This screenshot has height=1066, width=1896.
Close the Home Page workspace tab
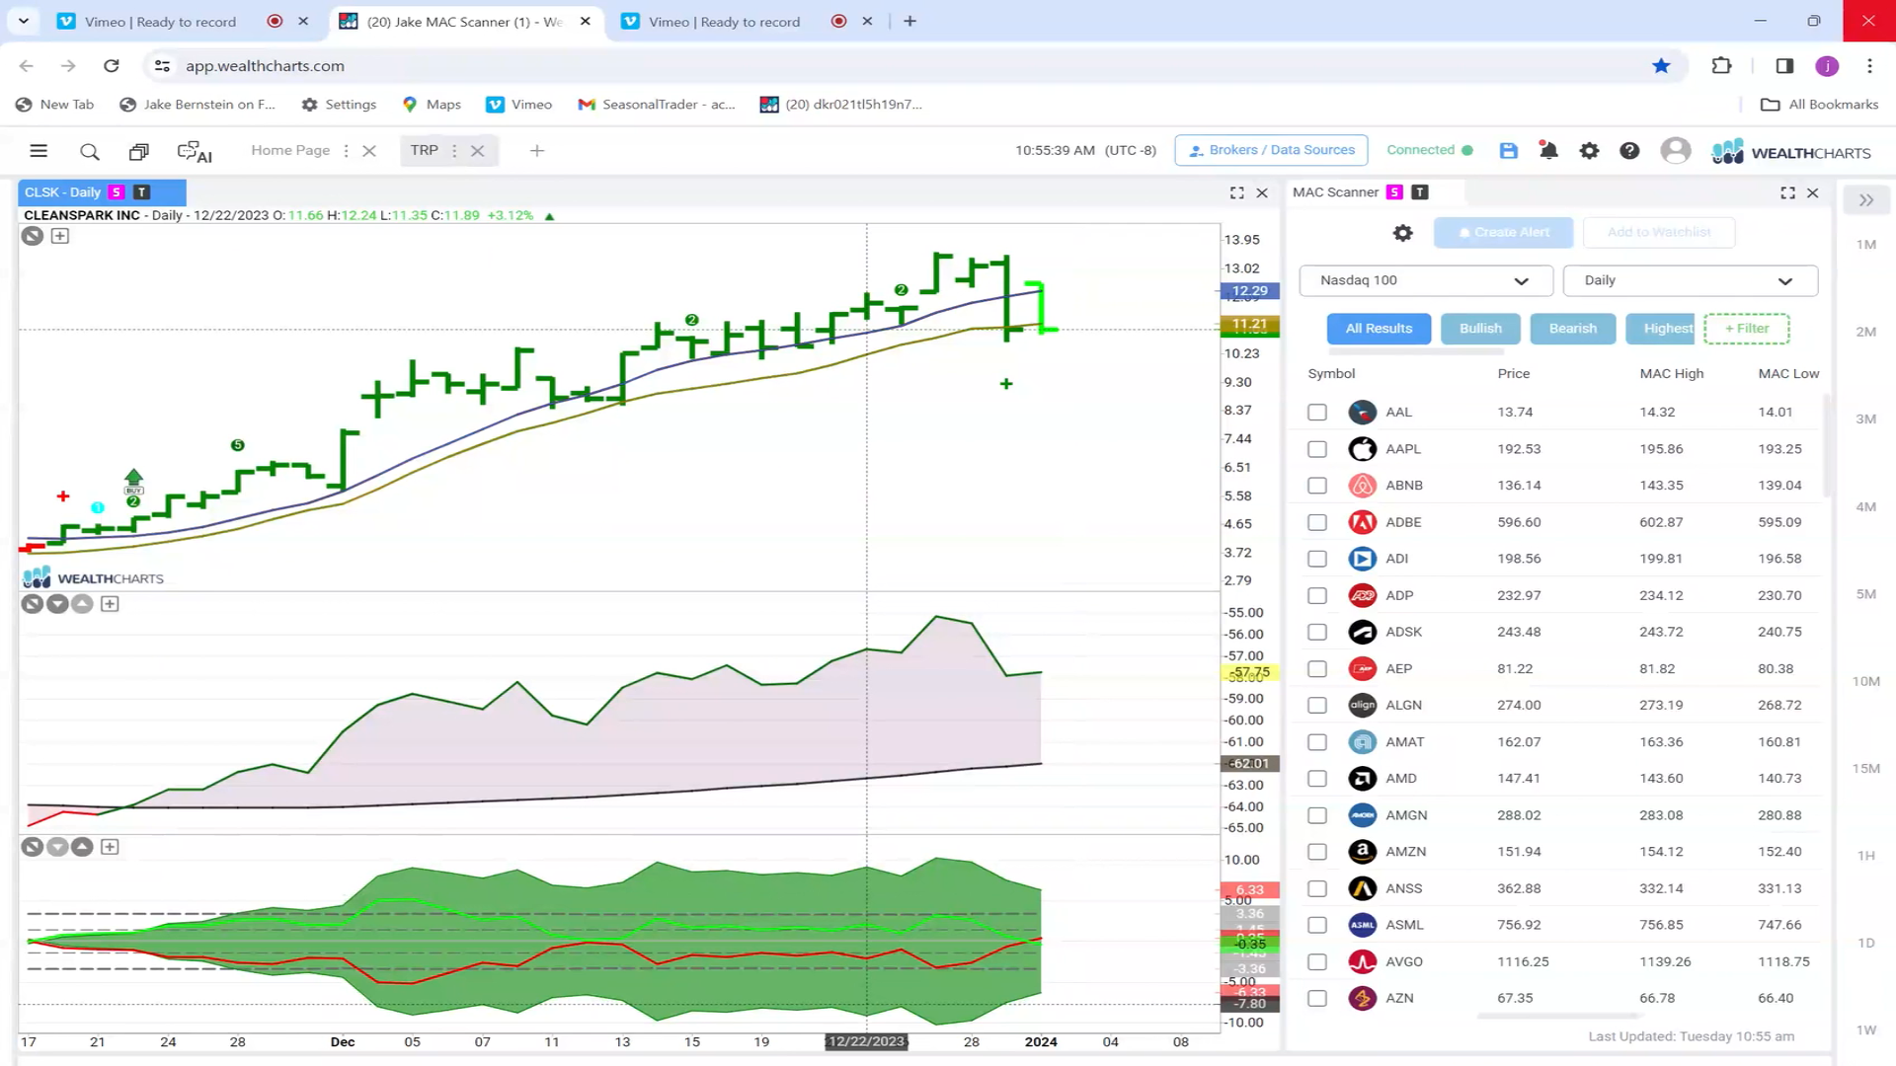click(x=369, y=151)
